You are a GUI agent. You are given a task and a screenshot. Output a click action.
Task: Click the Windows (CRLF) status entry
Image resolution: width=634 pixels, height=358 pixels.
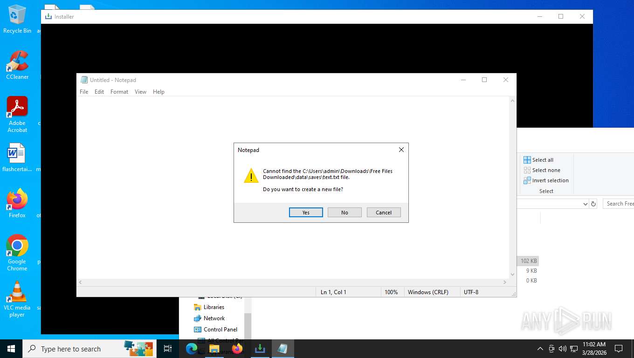pos(428,292)
